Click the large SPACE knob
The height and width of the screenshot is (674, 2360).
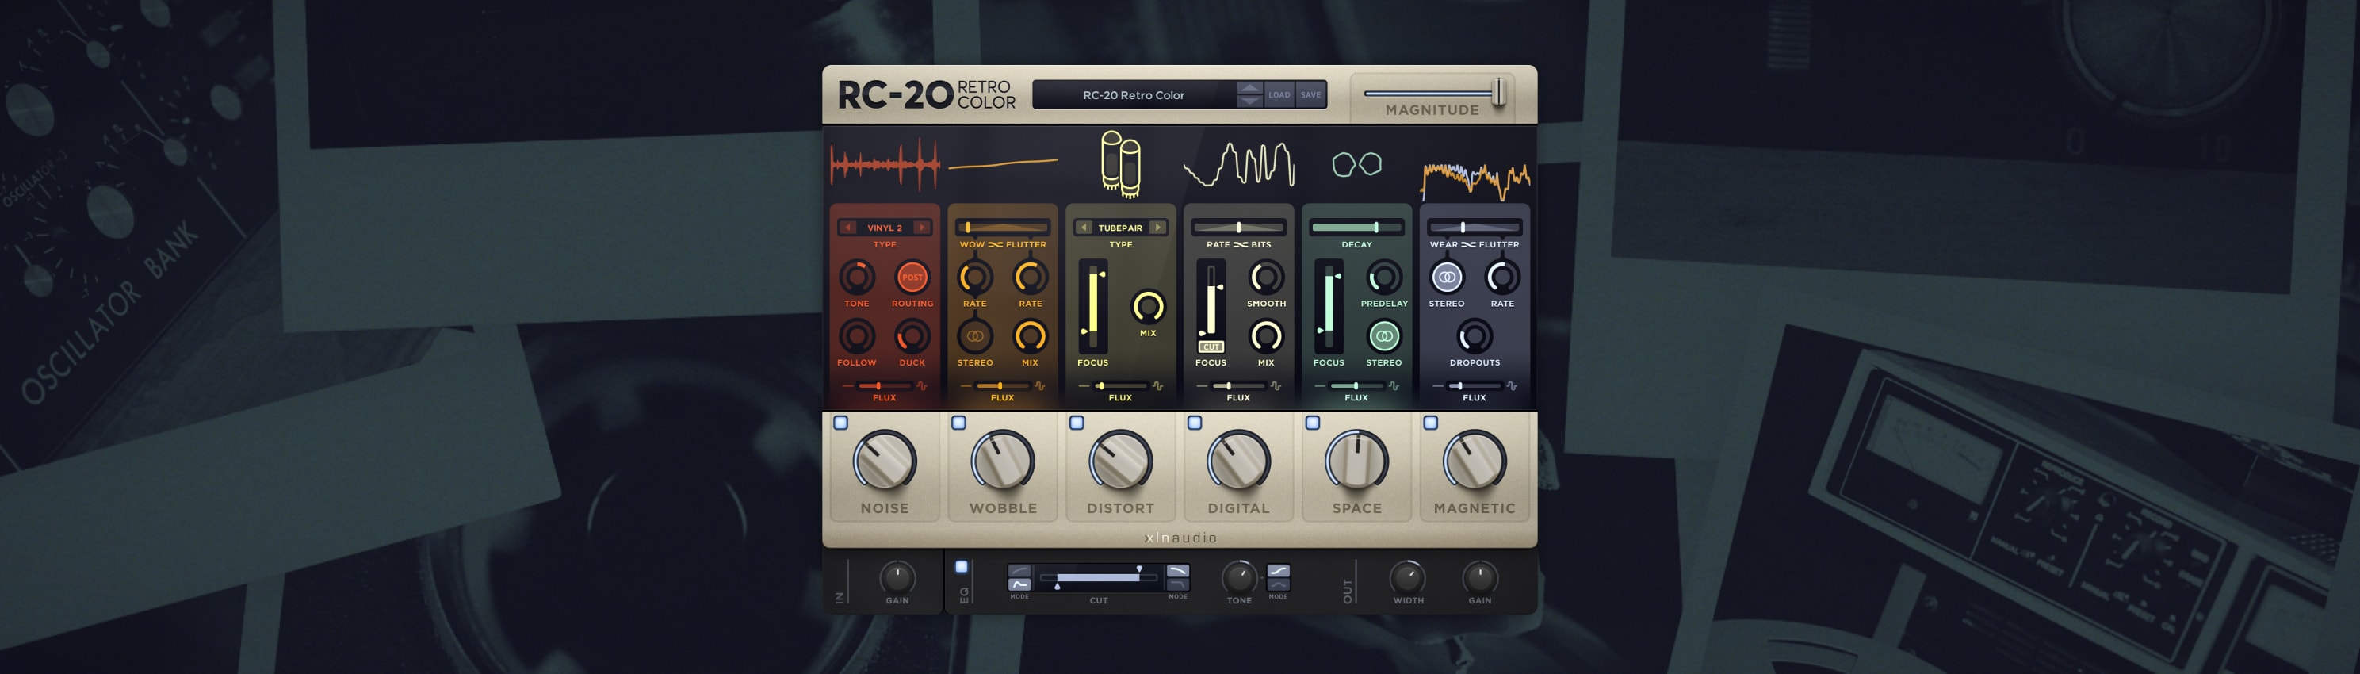tap(1357, 461)
